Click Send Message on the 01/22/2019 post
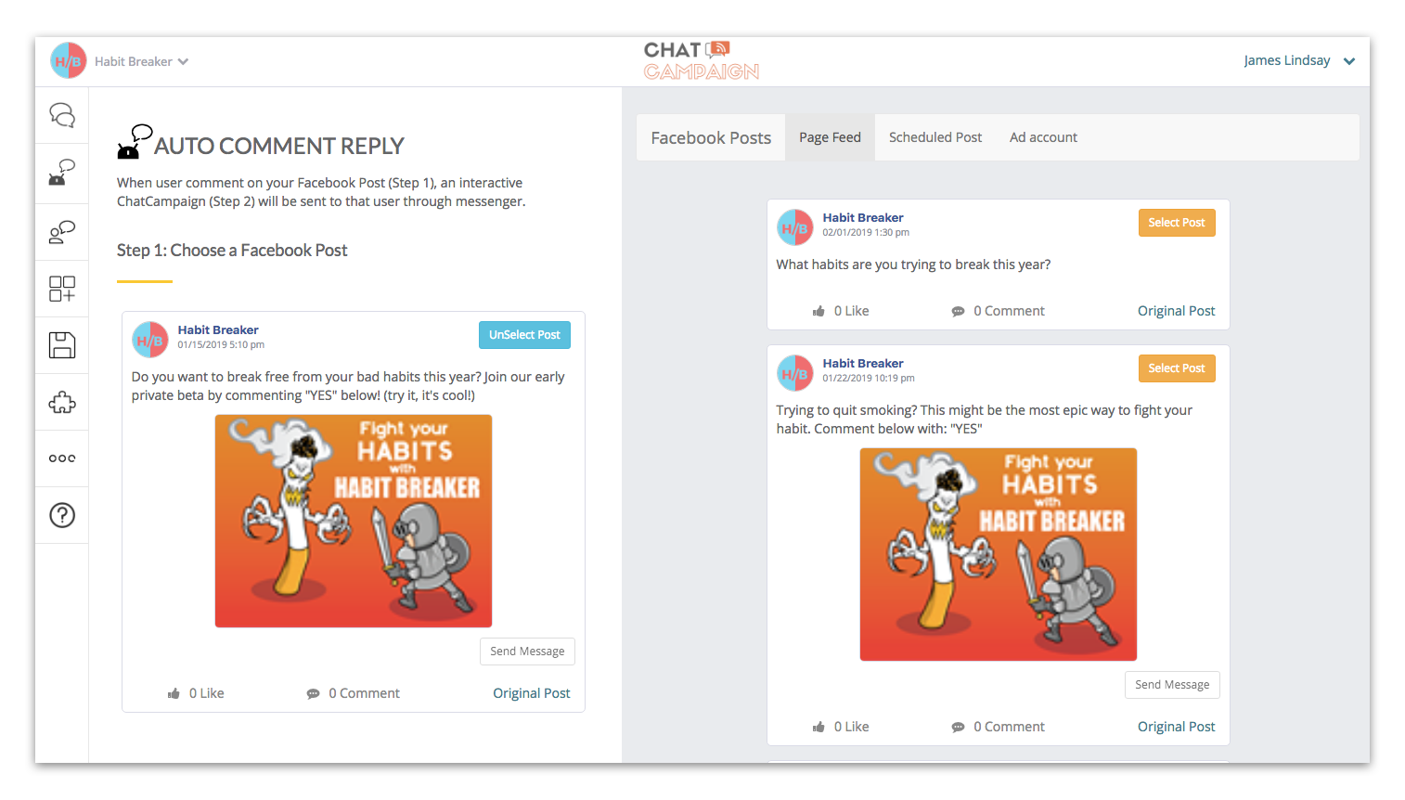Image resolution: width=1405 pixels, height=800 pixels. [x=1172, y=685]
